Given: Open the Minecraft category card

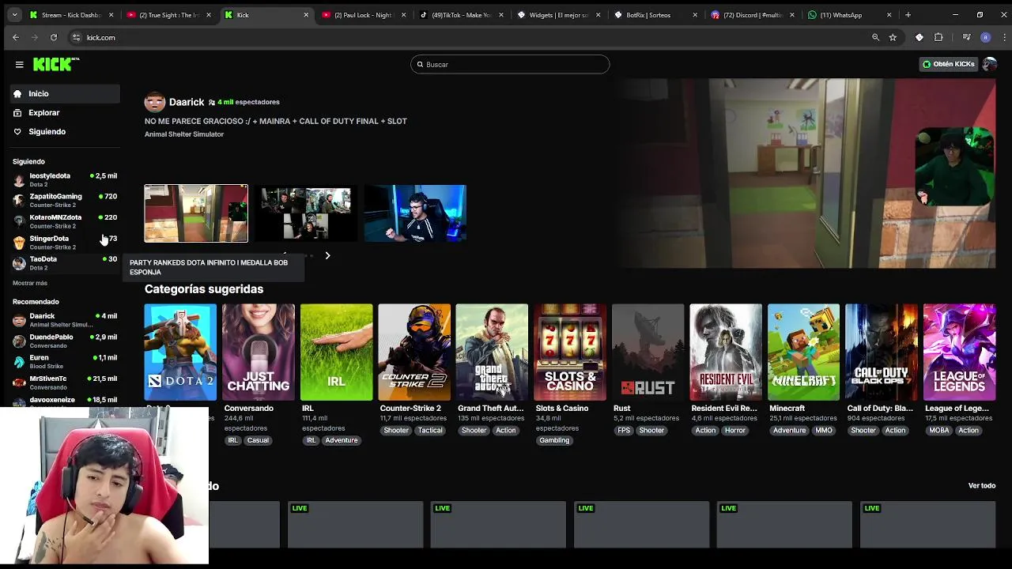Looking at the screenshot, I should 804,352.
